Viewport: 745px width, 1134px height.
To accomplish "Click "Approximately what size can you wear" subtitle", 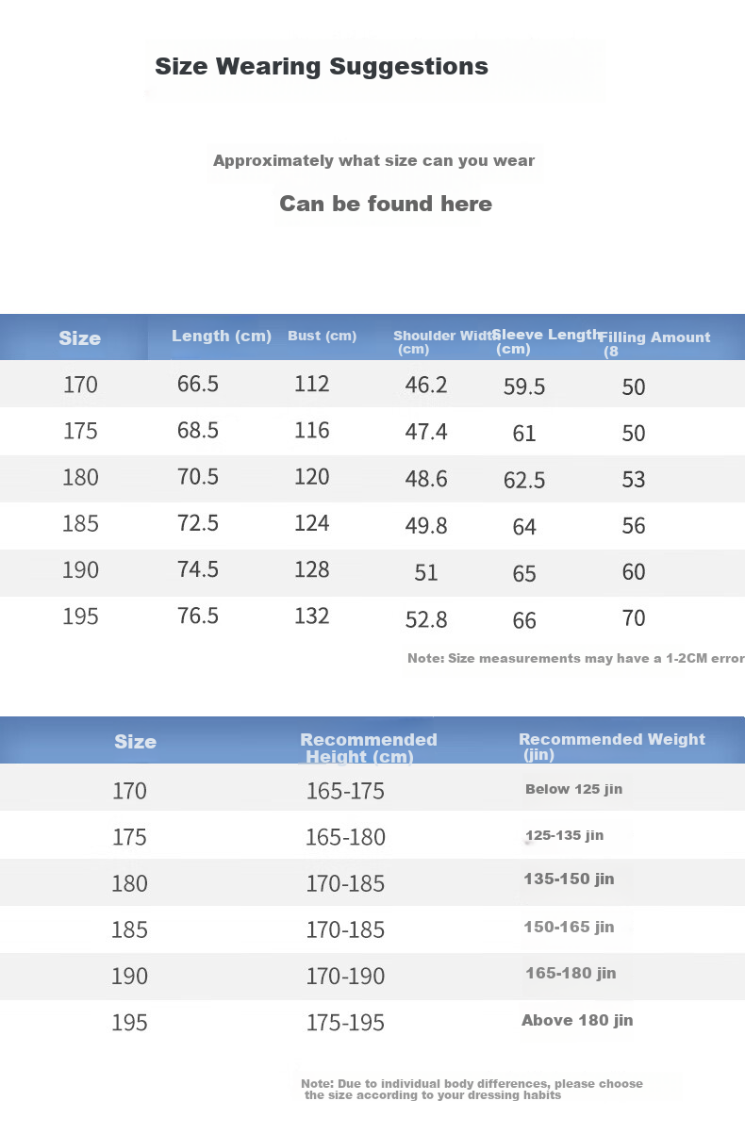I will click(373, 161).
